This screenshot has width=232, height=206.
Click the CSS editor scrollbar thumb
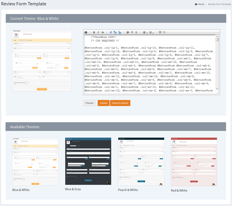coord(217,39)
